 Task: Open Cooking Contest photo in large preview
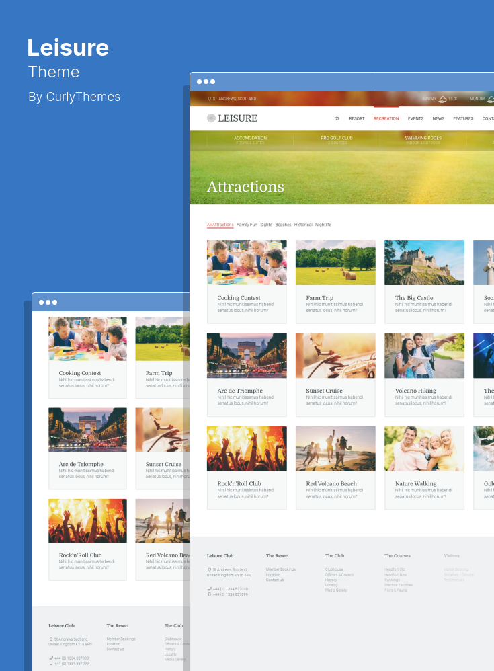click(x=247, y=262)
